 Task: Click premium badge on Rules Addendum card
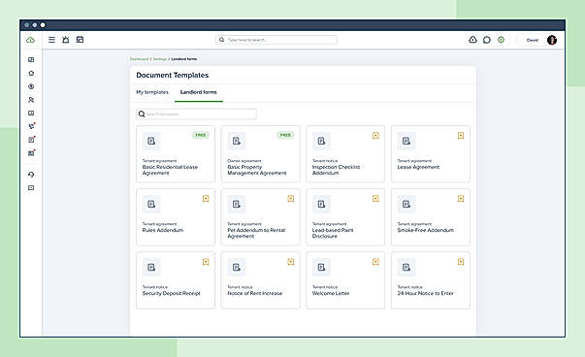pos(206,199)
